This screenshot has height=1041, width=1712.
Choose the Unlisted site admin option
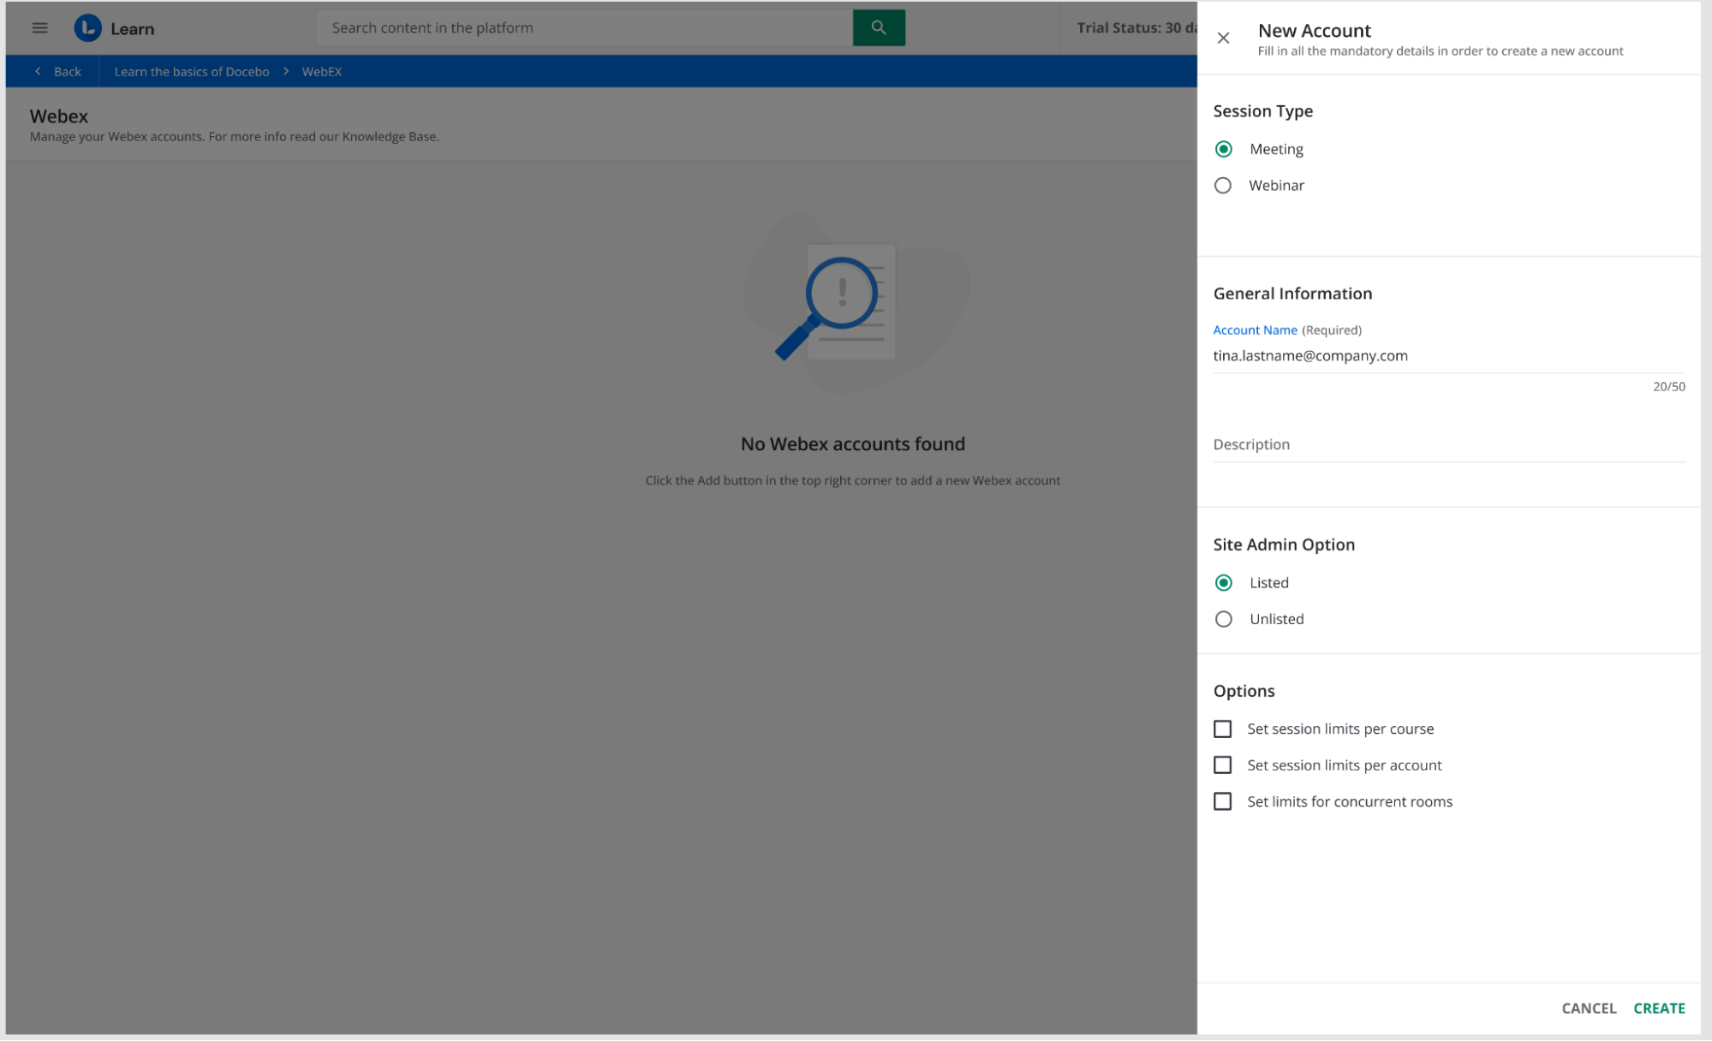point(1223,619)
